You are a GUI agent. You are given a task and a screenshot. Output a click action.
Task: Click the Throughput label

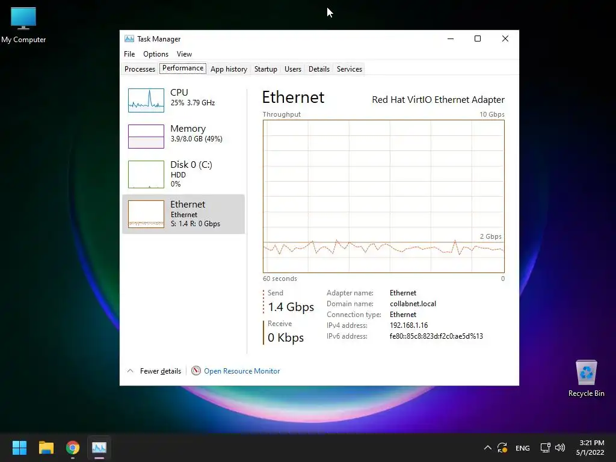point(282,114)
